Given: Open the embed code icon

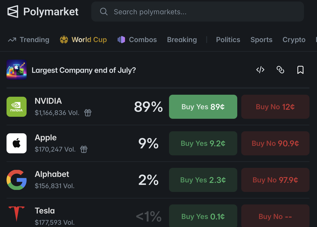Looking at the screenshot, I should tap(260, 70).
